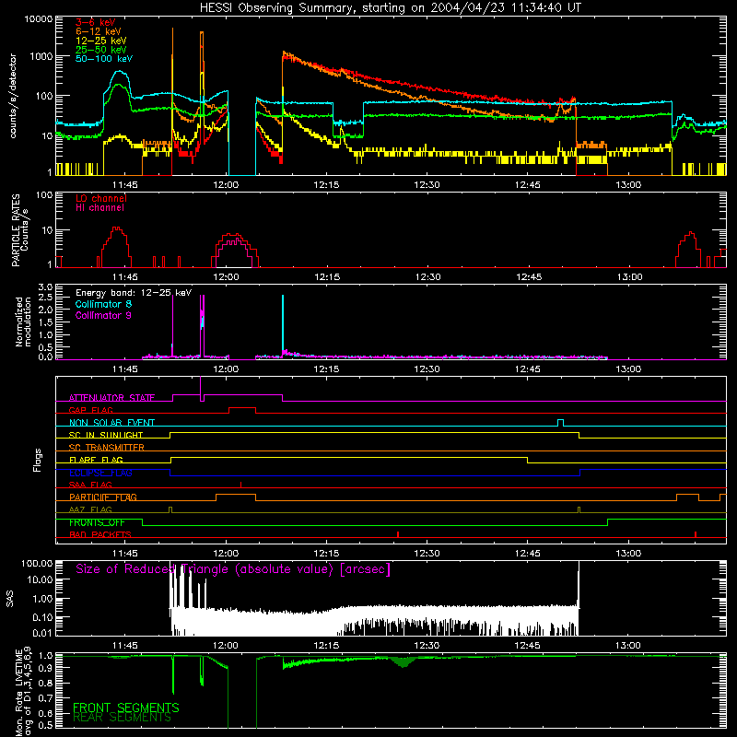This screenshot has height=737, width=737.
Task: Click the red BAD PACKETS tick near 12:25
Action: tap(398, 534)
